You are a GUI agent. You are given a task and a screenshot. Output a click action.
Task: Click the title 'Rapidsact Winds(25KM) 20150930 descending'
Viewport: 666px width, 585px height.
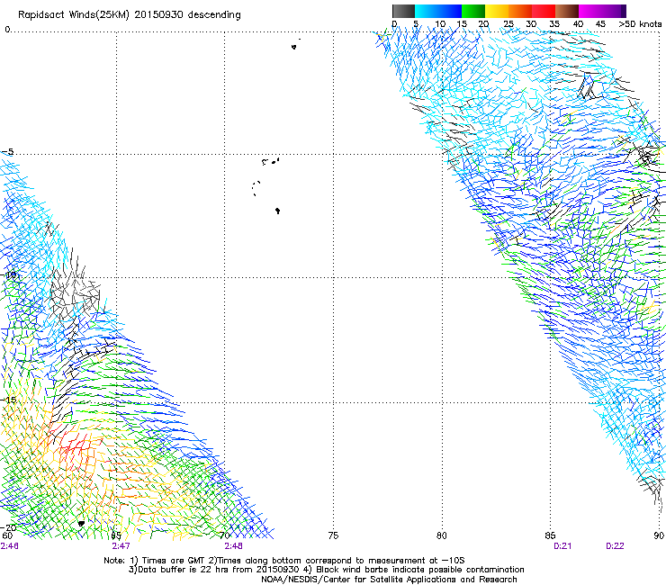[x=130, y=15]
